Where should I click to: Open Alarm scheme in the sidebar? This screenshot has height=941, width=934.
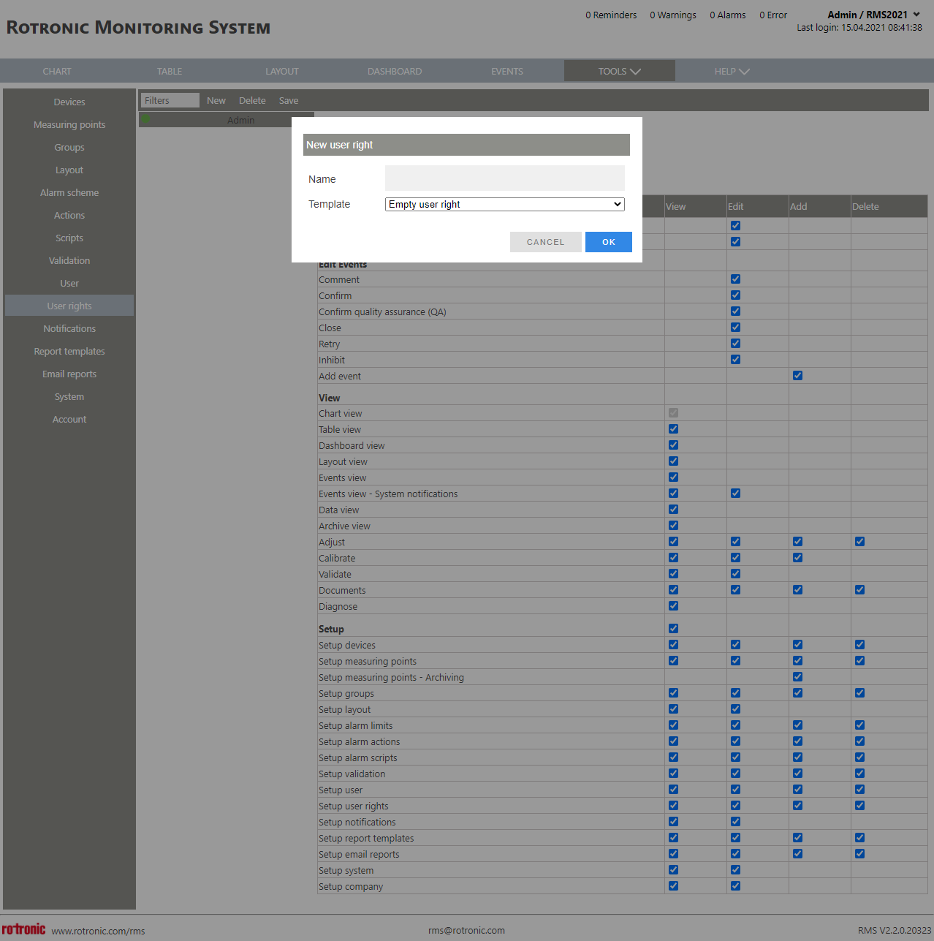[69, 192]
